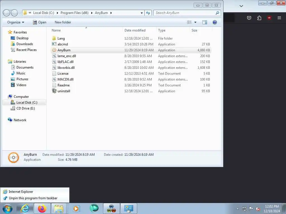The width and height of the screenshot is (286, 214).
Task: Open the Firefox extensions puzzle icon
Action: click(259, 18)
